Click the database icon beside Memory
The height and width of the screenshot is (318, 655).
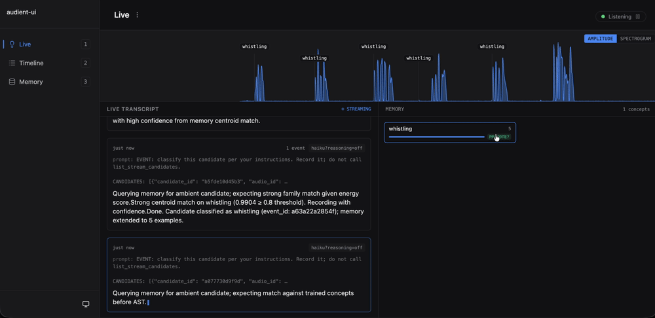tap(12, 82)
